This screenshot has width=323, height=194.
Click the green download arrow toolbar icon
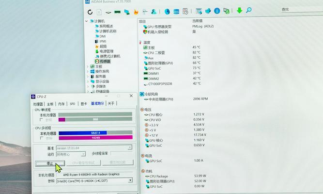coord(239,10)
